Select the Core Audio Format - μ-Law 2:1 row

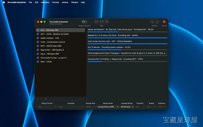60,58
